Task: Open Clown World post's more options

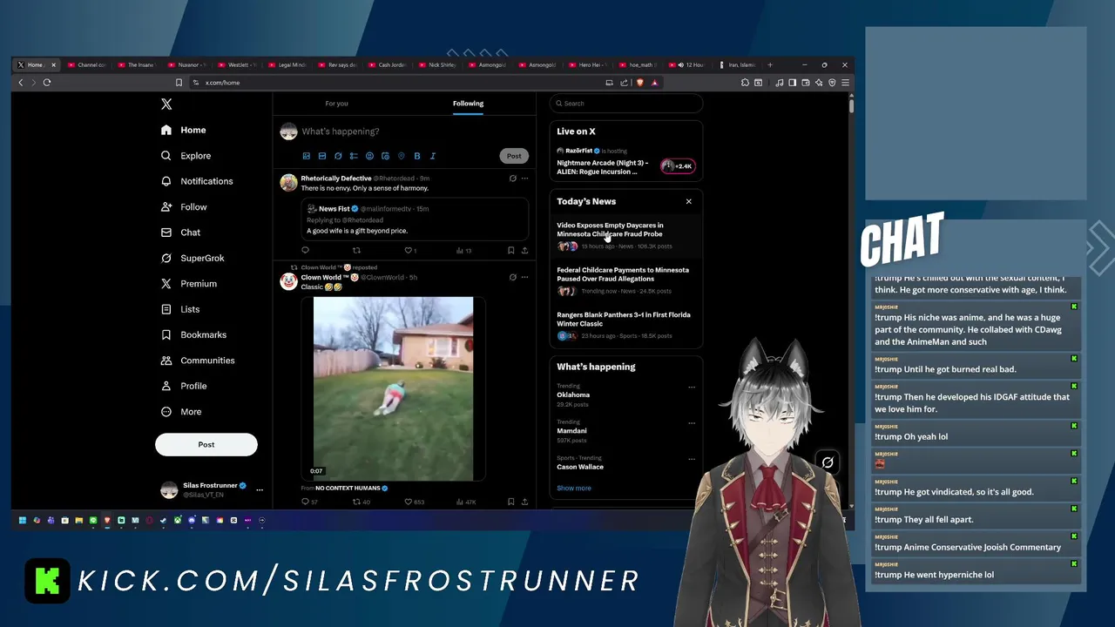Action: point(524,278)
